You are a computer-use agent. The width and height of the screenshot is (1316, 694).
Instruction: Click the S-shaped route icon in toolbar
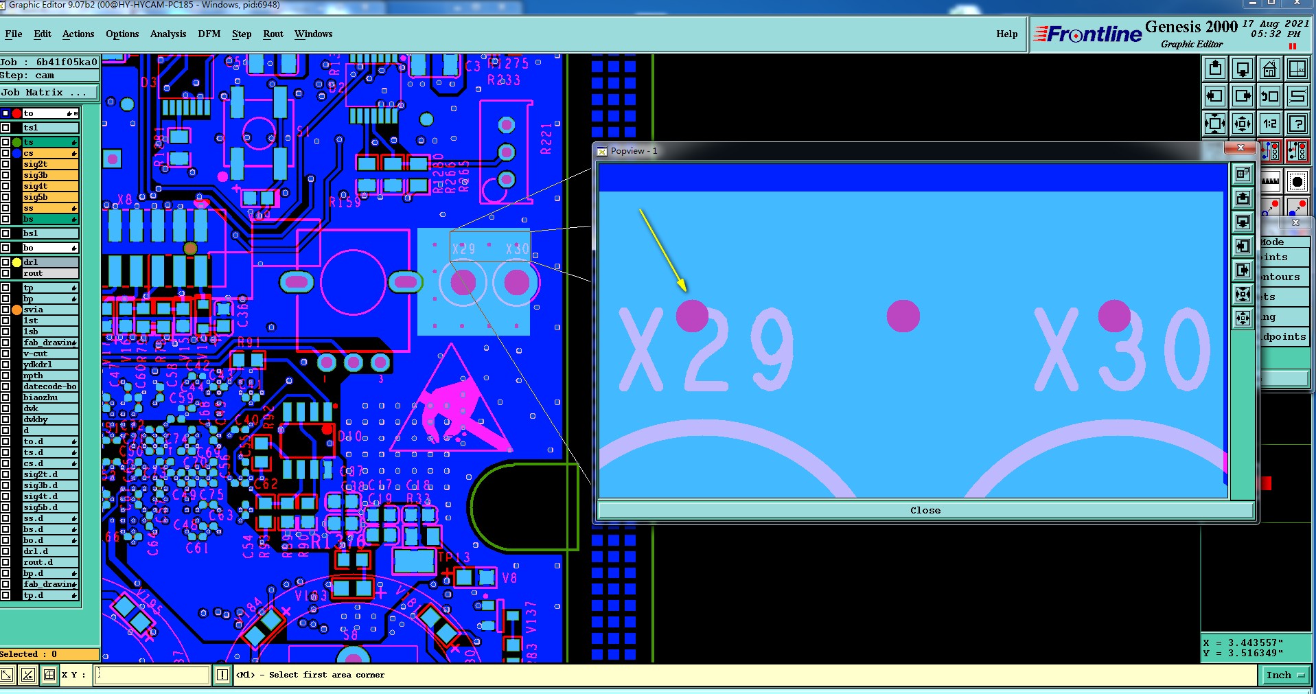[x=1297, y=96]
